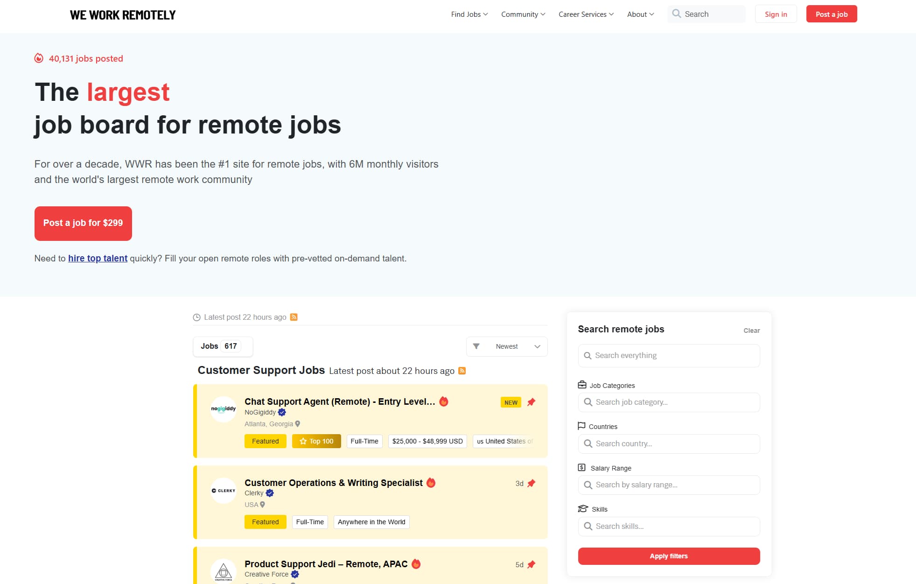Screen dimensions: 916x584
Task: Click the $25,000 - $48,999 USD tag
Action: [427, 441]
